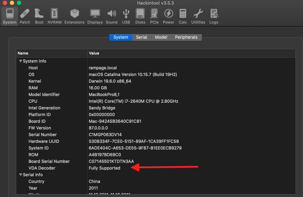Switch to the Peripherals tab
303x197 pixels.
[186, 37]
